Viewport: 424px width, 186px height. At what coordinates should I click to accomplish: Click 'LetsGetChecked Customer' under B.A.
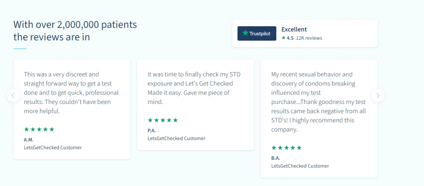click(300, 166)
